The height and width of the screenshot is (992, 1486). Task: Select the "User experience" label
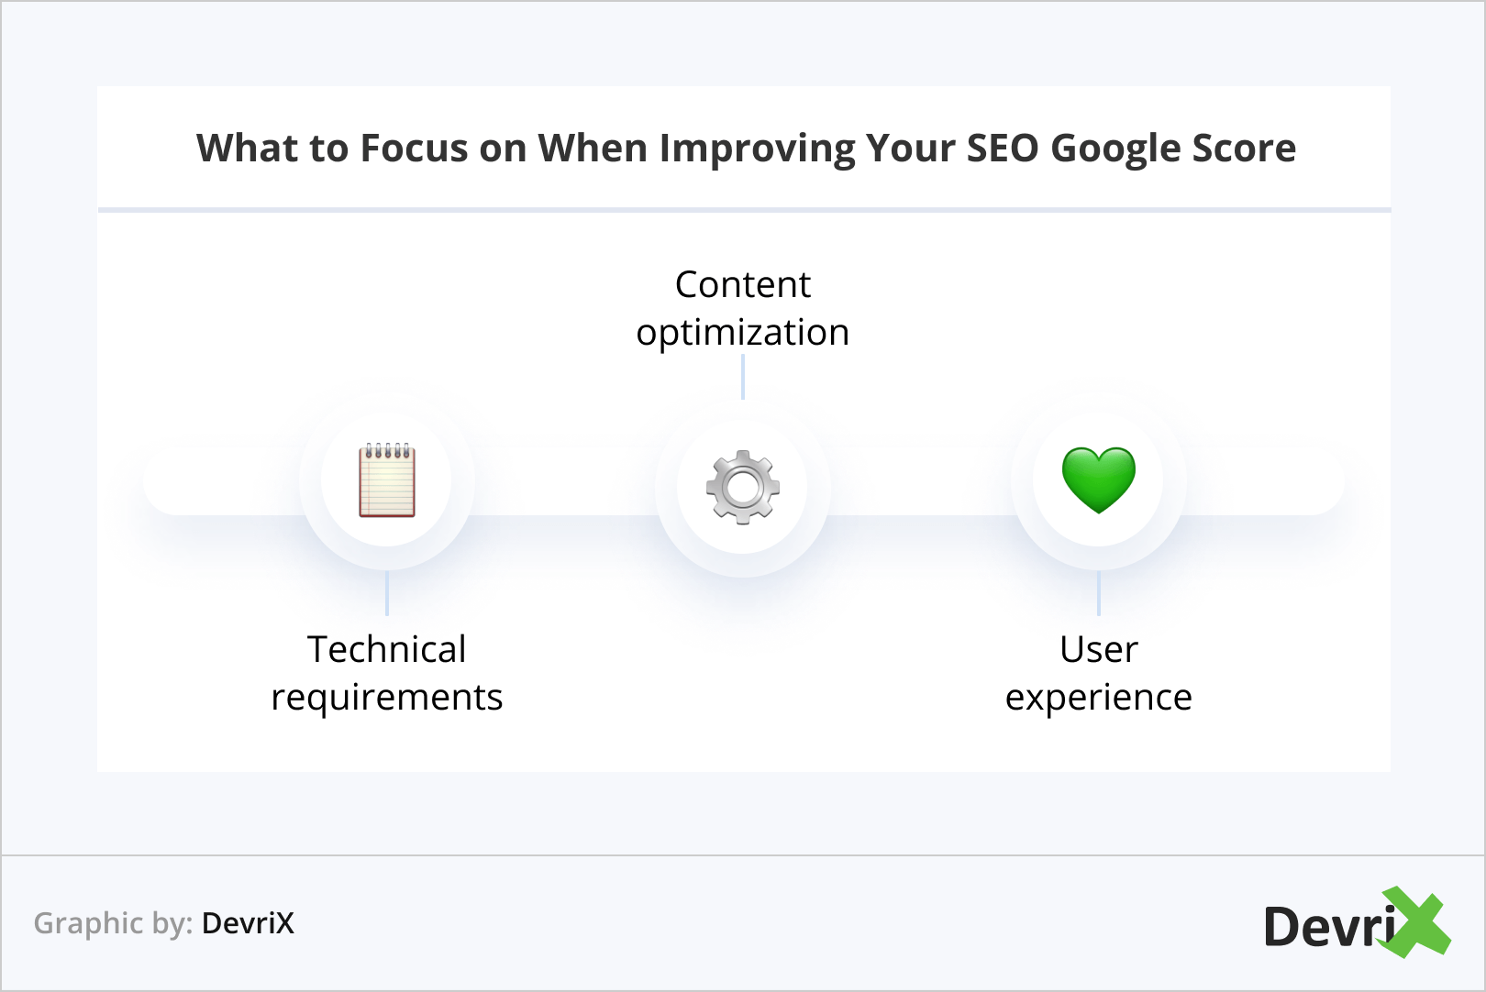(x=1098, y=673)
